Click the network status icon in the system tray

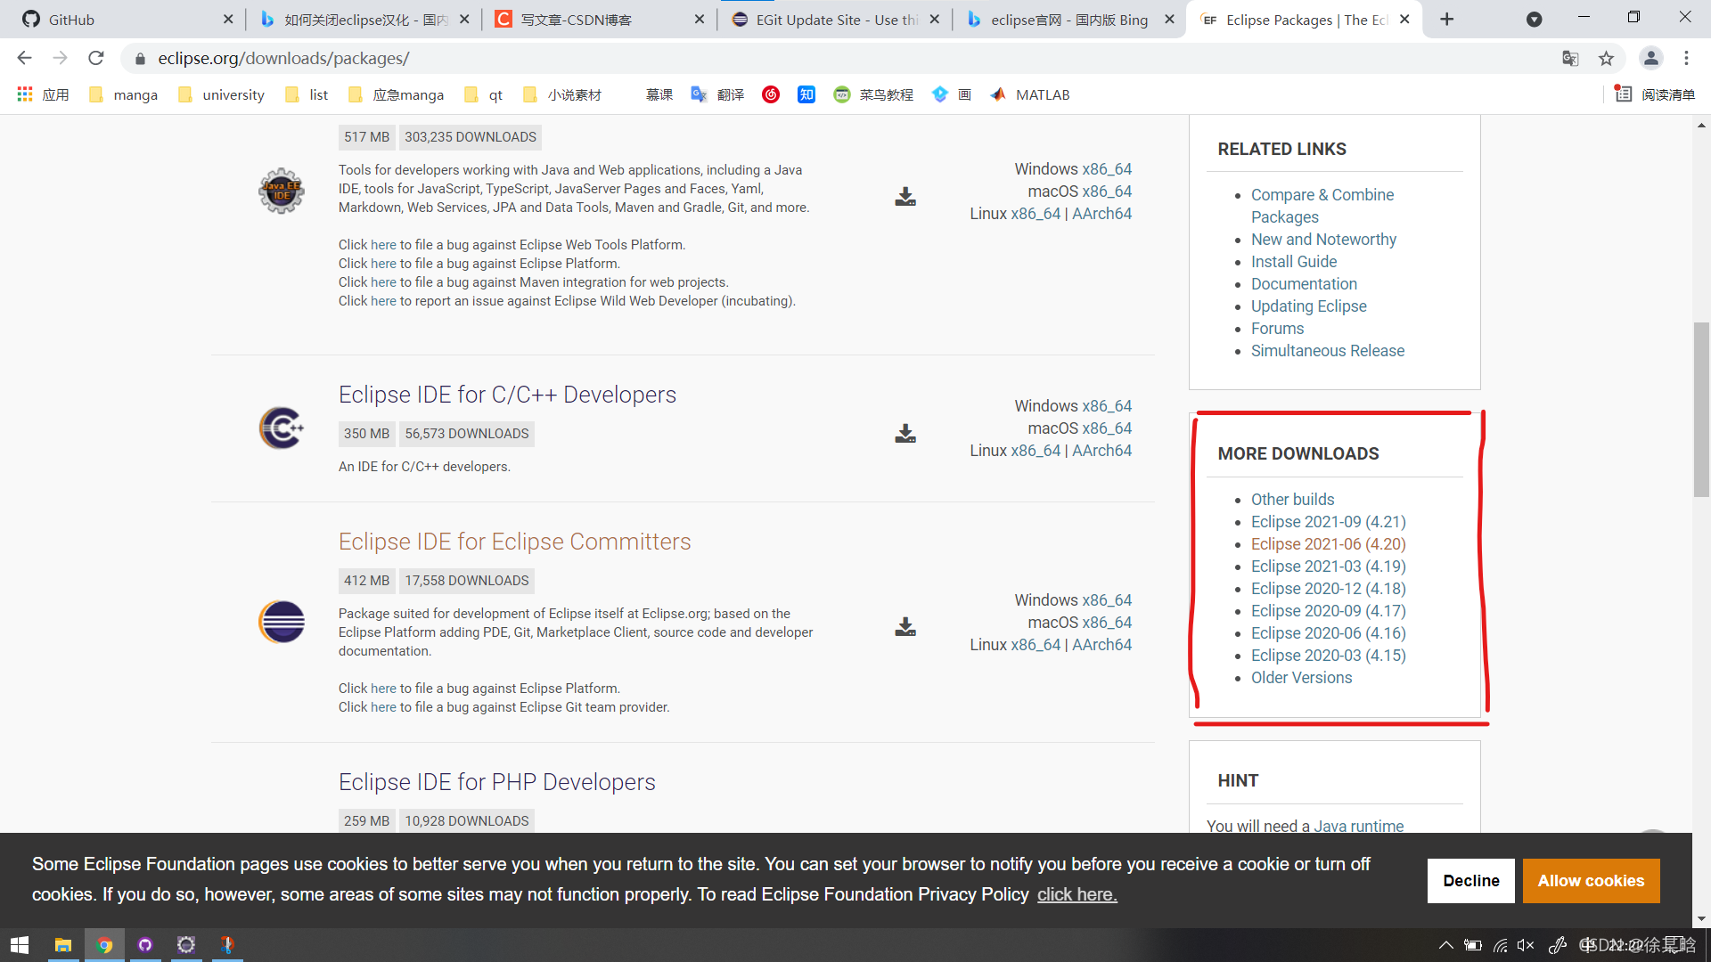click(1500, 945)
